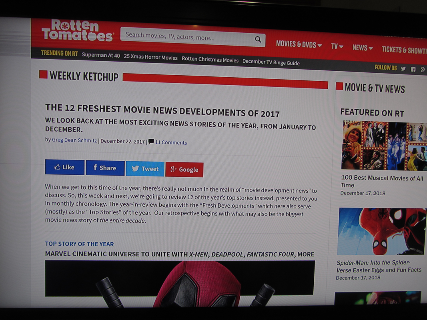
Task: Open trending link December TV Binge Guide
Action: tap(271, 62)
